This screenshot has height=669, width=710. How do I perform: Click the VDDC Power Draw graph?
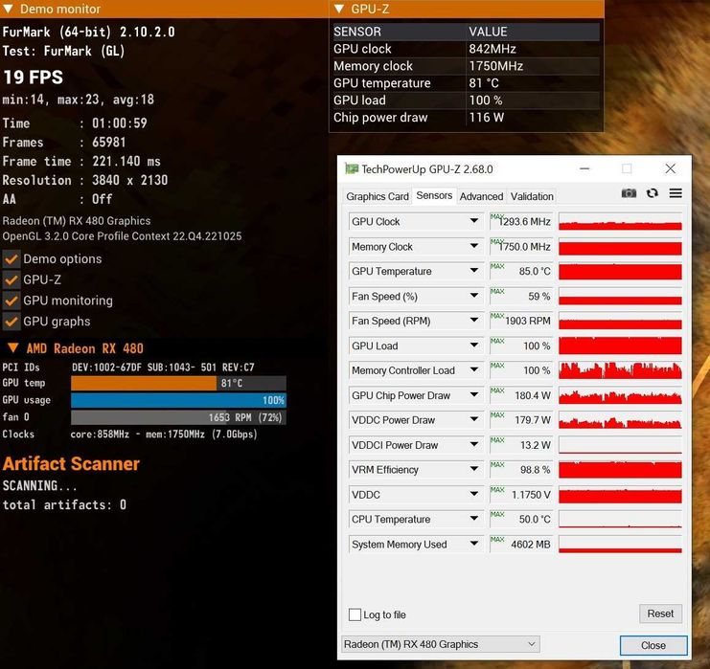coord(620,420)
